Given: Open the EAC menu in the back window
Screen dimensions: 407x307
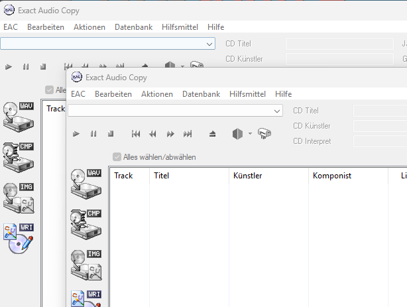Looking at the screenshot, I should pos(11,27).
